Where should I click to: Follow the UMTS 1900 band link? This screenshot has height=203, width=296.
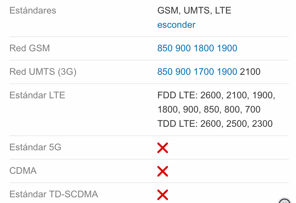tap(227, 72)
